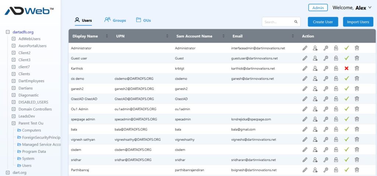
Task: Delete cis demo using trash icon
Action: point(357,79)
